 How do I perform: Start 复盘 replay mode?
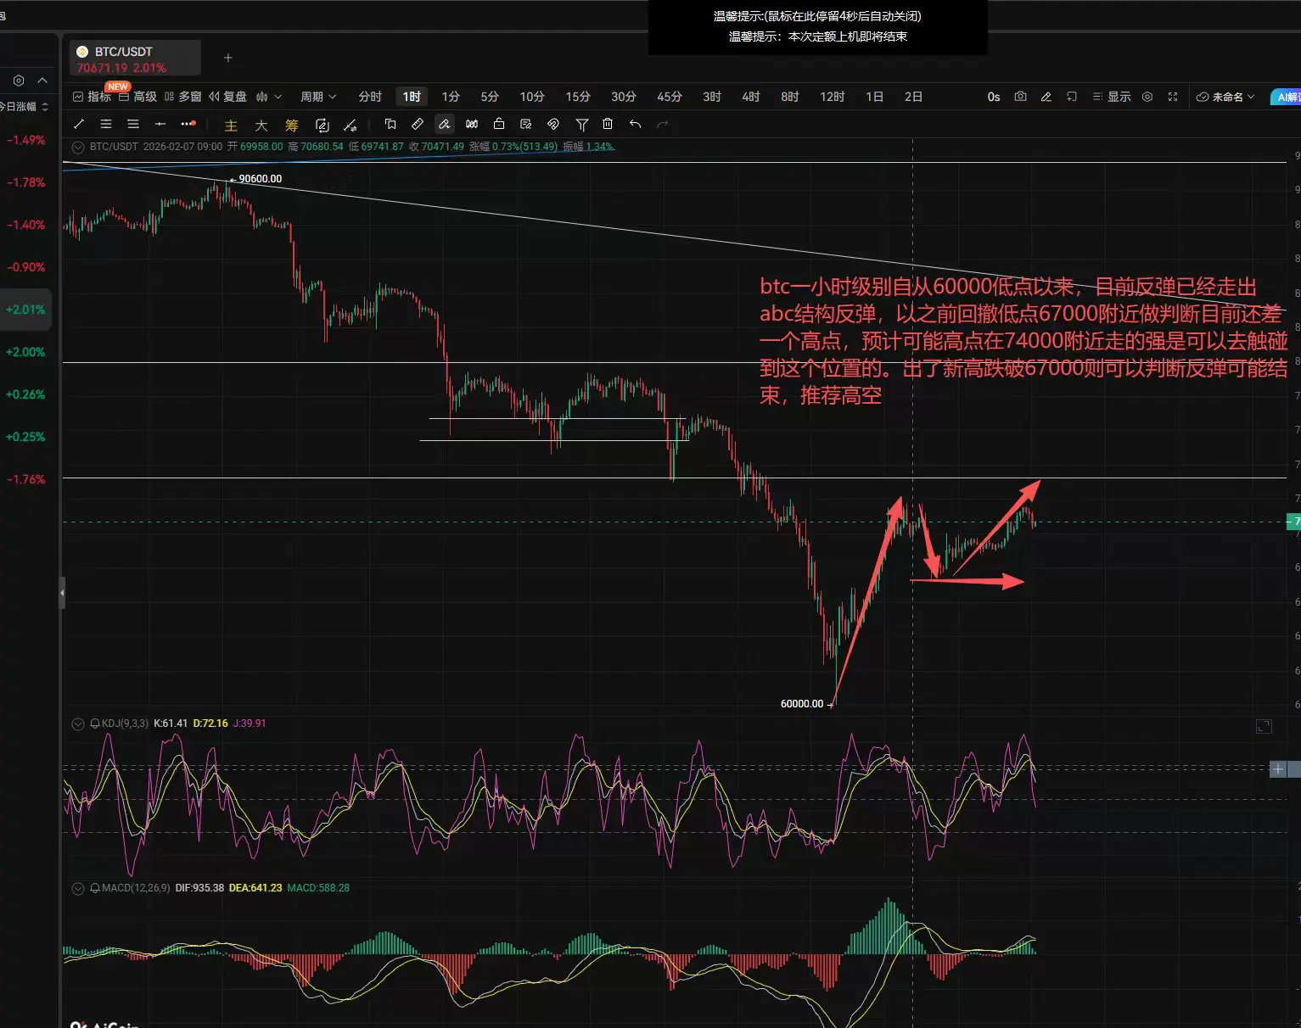[227, 97]
